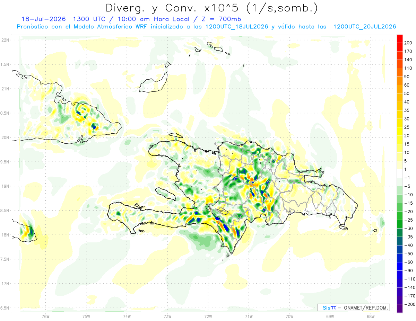Click the colorbar value label "-50"
Image resolution: width=416 pixels, height=321 pixels.
point(408,254)
